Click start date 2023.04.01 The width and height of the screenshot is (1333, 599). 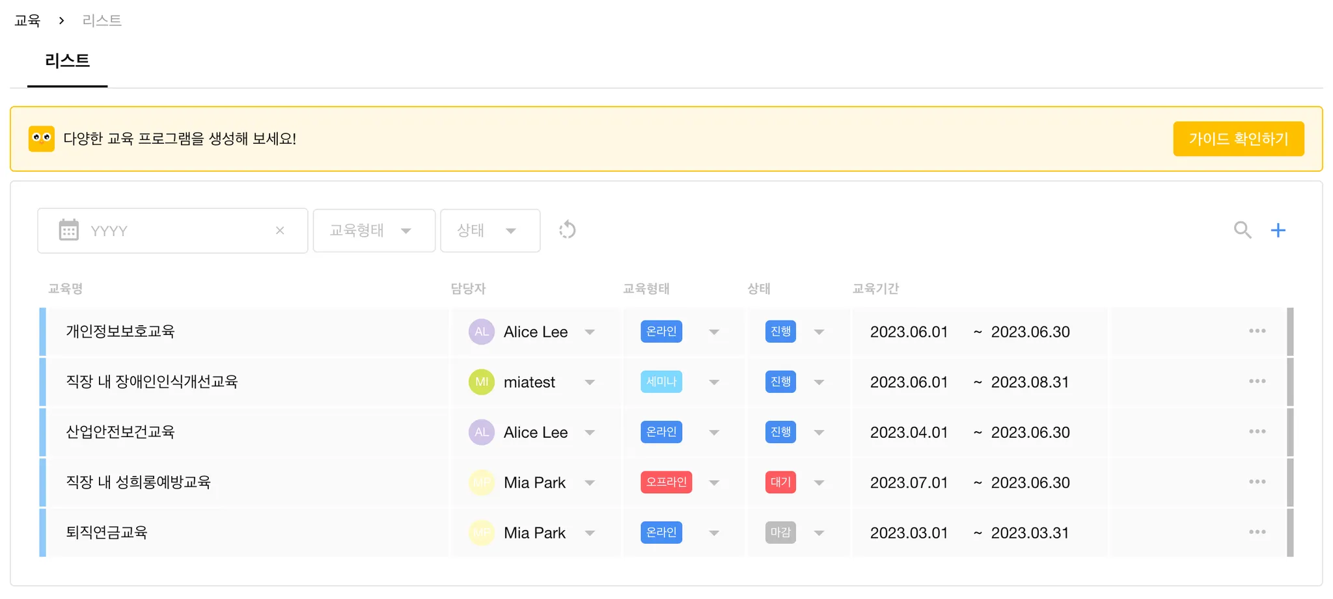[x=909, y=433]
